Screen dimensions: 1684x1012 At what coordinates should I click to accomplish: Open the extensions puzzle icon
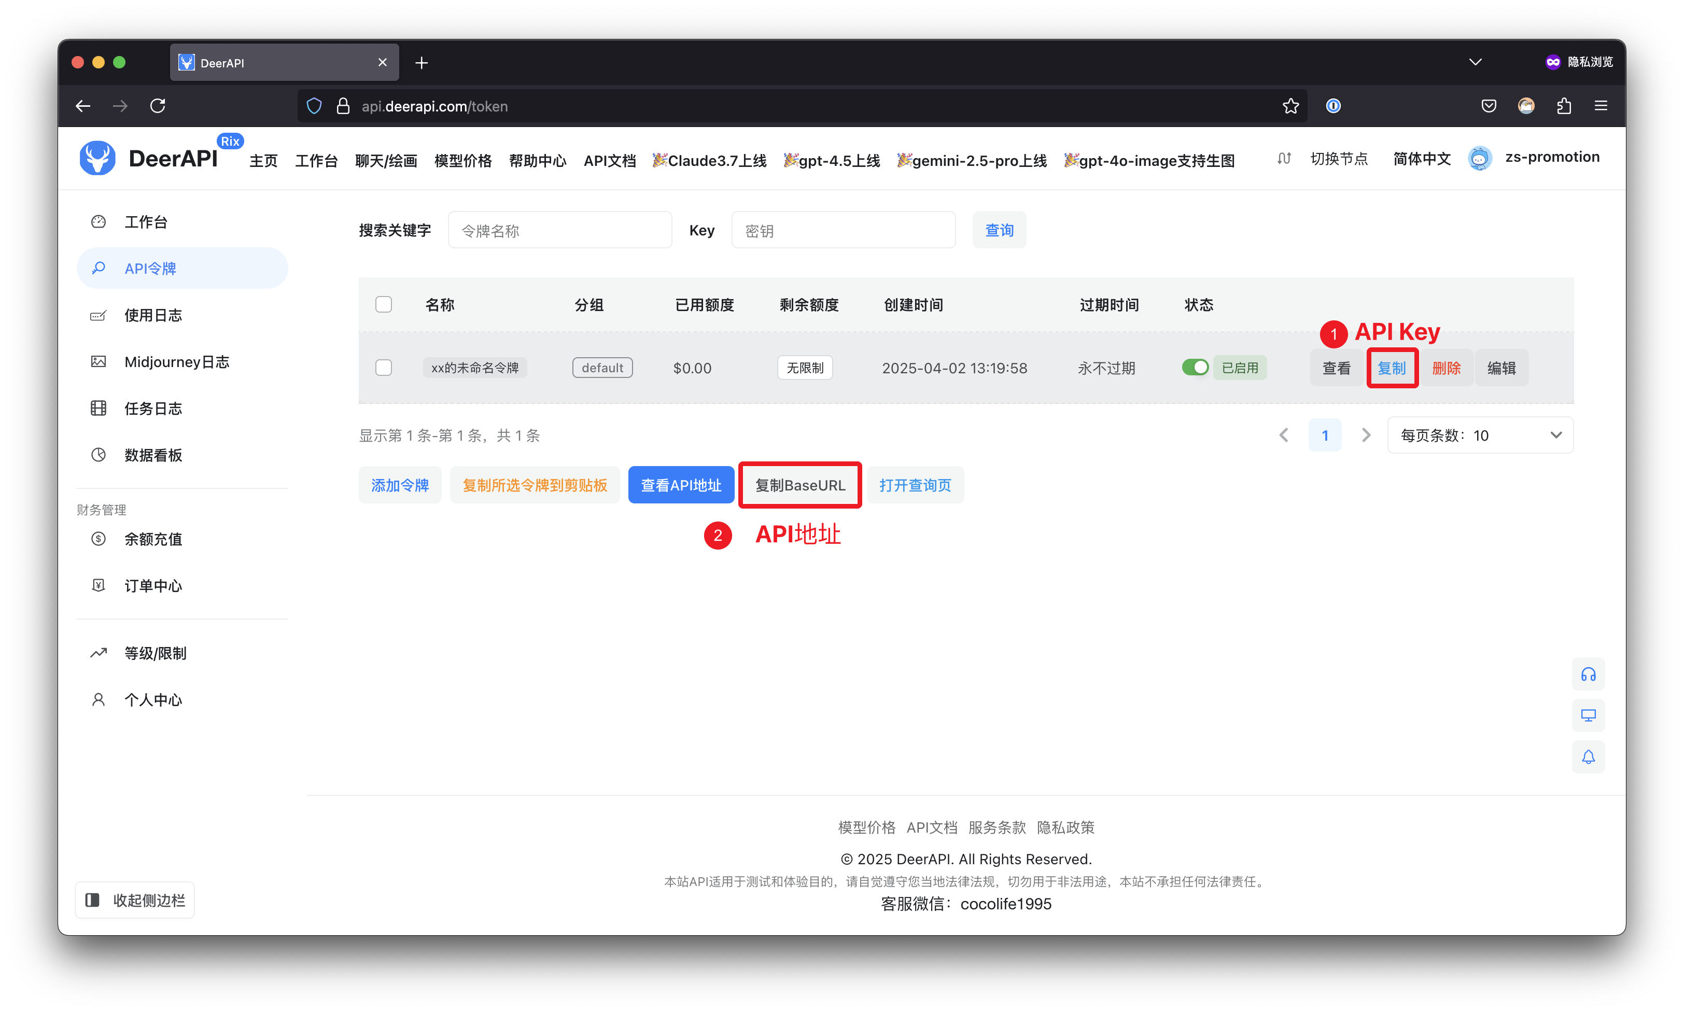click(1563, 106)
